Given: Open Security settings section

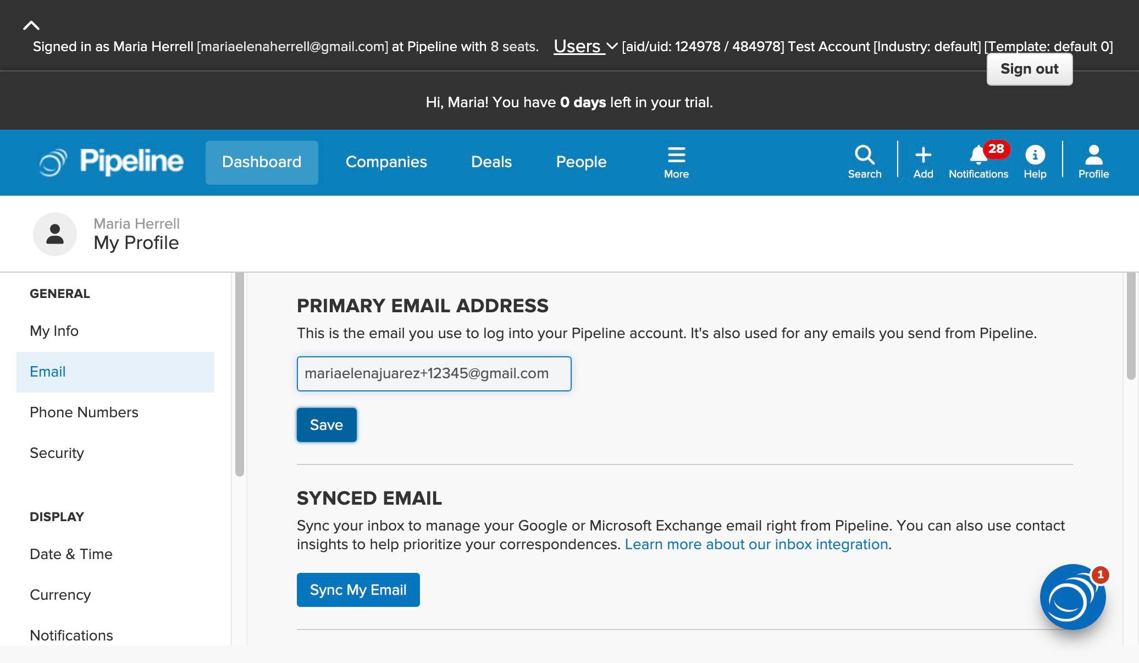Looking at the screenshot, I should (x=57, y=453).
